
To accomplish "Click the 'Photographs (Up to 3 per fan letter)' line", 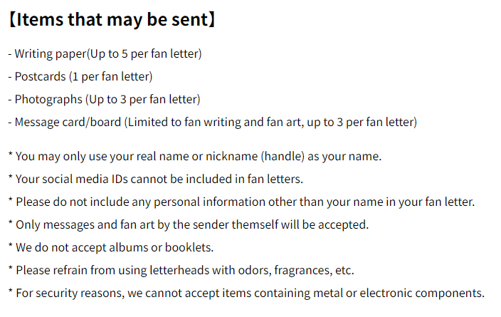I will (x=104, y=100).
